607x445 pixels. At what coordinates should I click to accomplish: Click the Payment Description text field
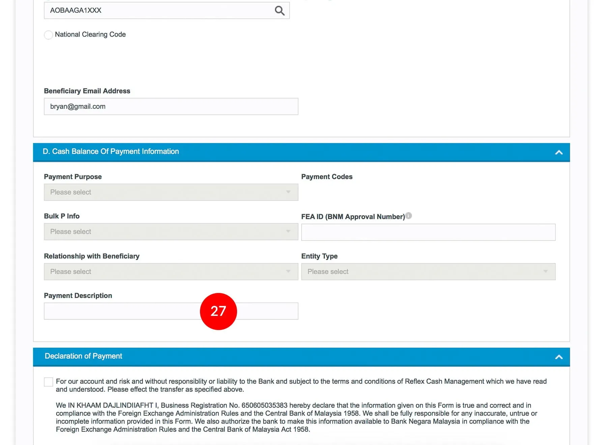tap(121, 311)
